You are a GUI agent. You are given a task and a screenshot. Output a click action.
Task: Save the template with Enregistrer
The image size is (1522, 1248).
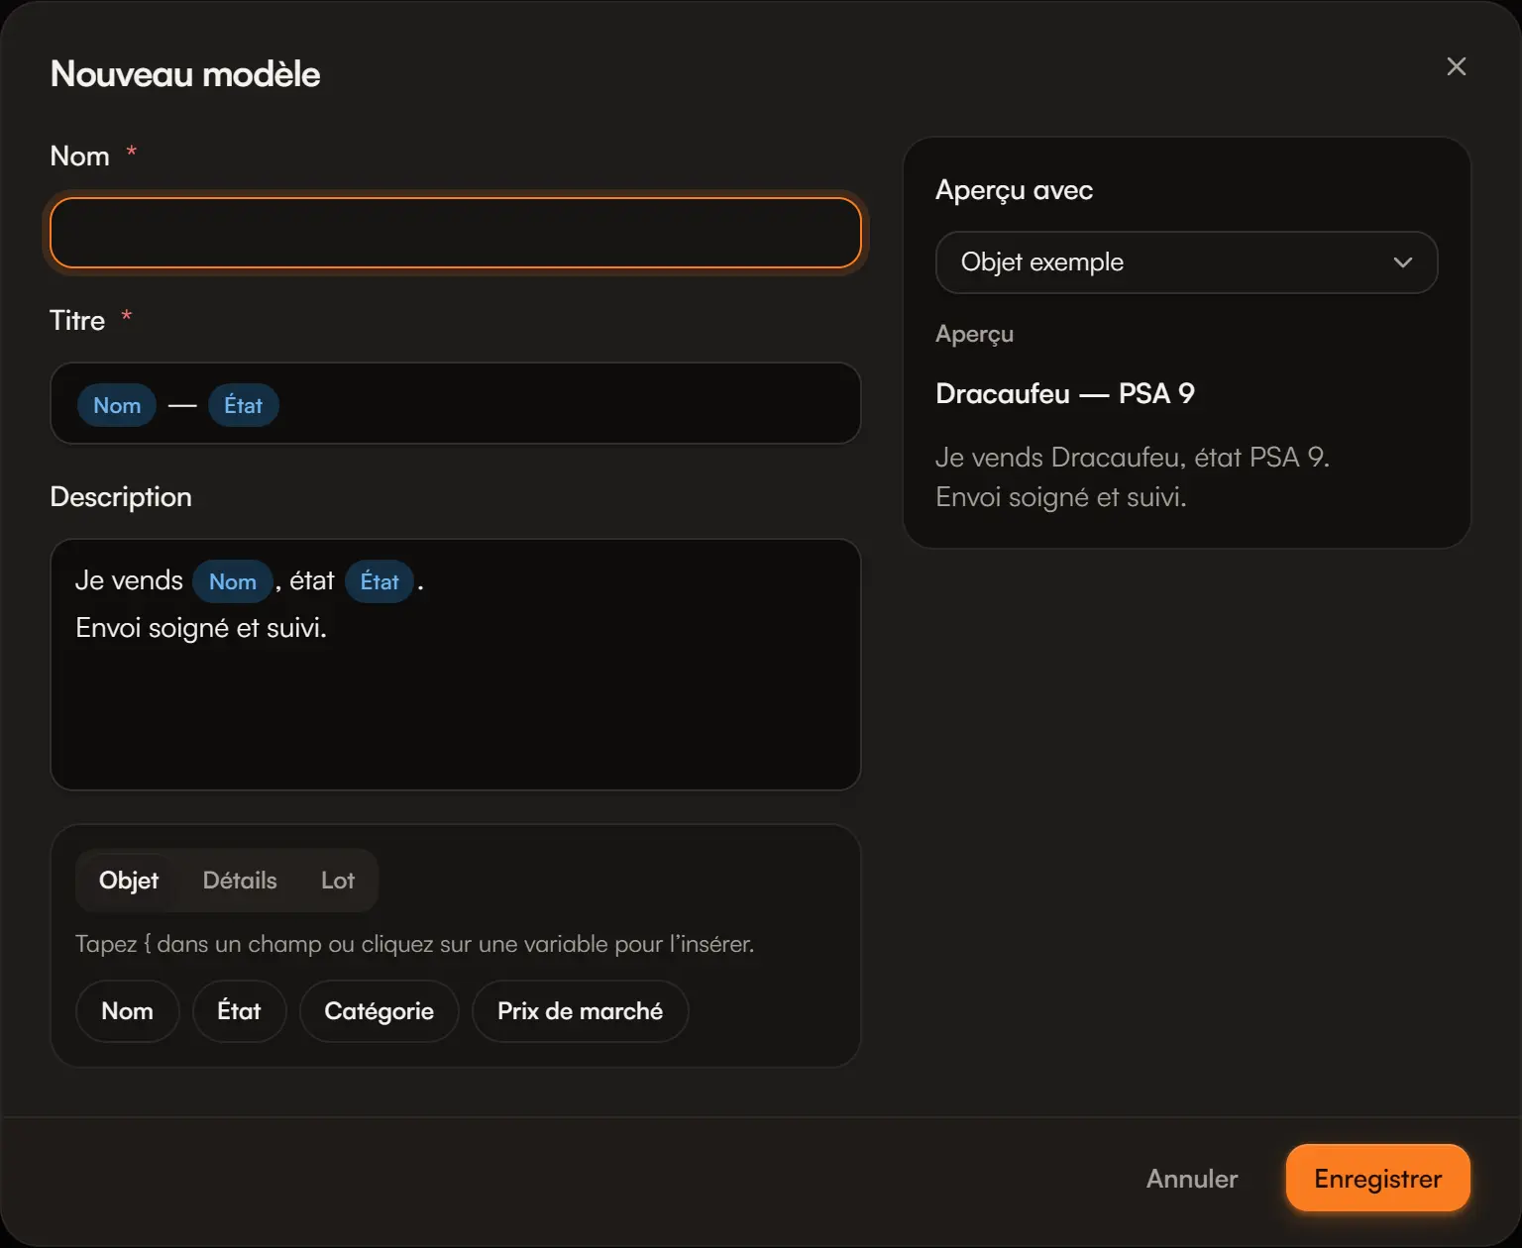coord(1378,1178)
